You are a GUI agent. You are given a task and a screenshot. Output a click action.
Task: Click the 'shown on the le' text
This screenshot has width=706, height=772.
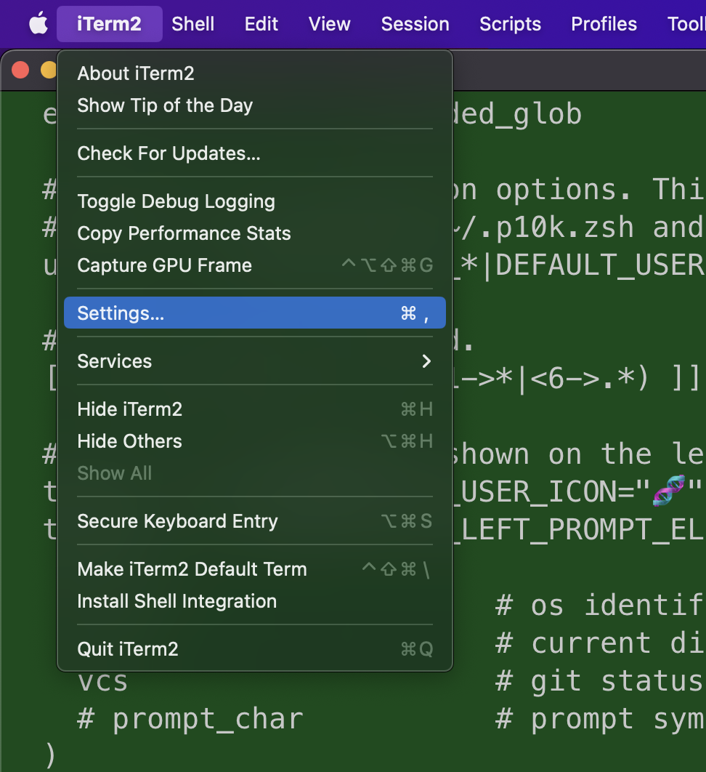(579, 454)
